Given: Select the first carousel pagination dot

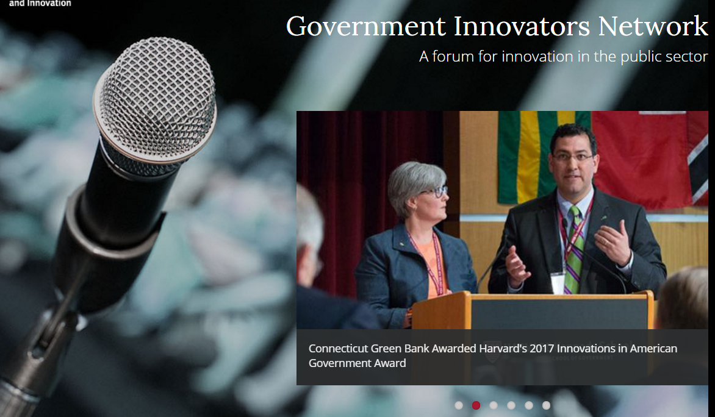Looking at the screenshot, I should coord(458,404).
